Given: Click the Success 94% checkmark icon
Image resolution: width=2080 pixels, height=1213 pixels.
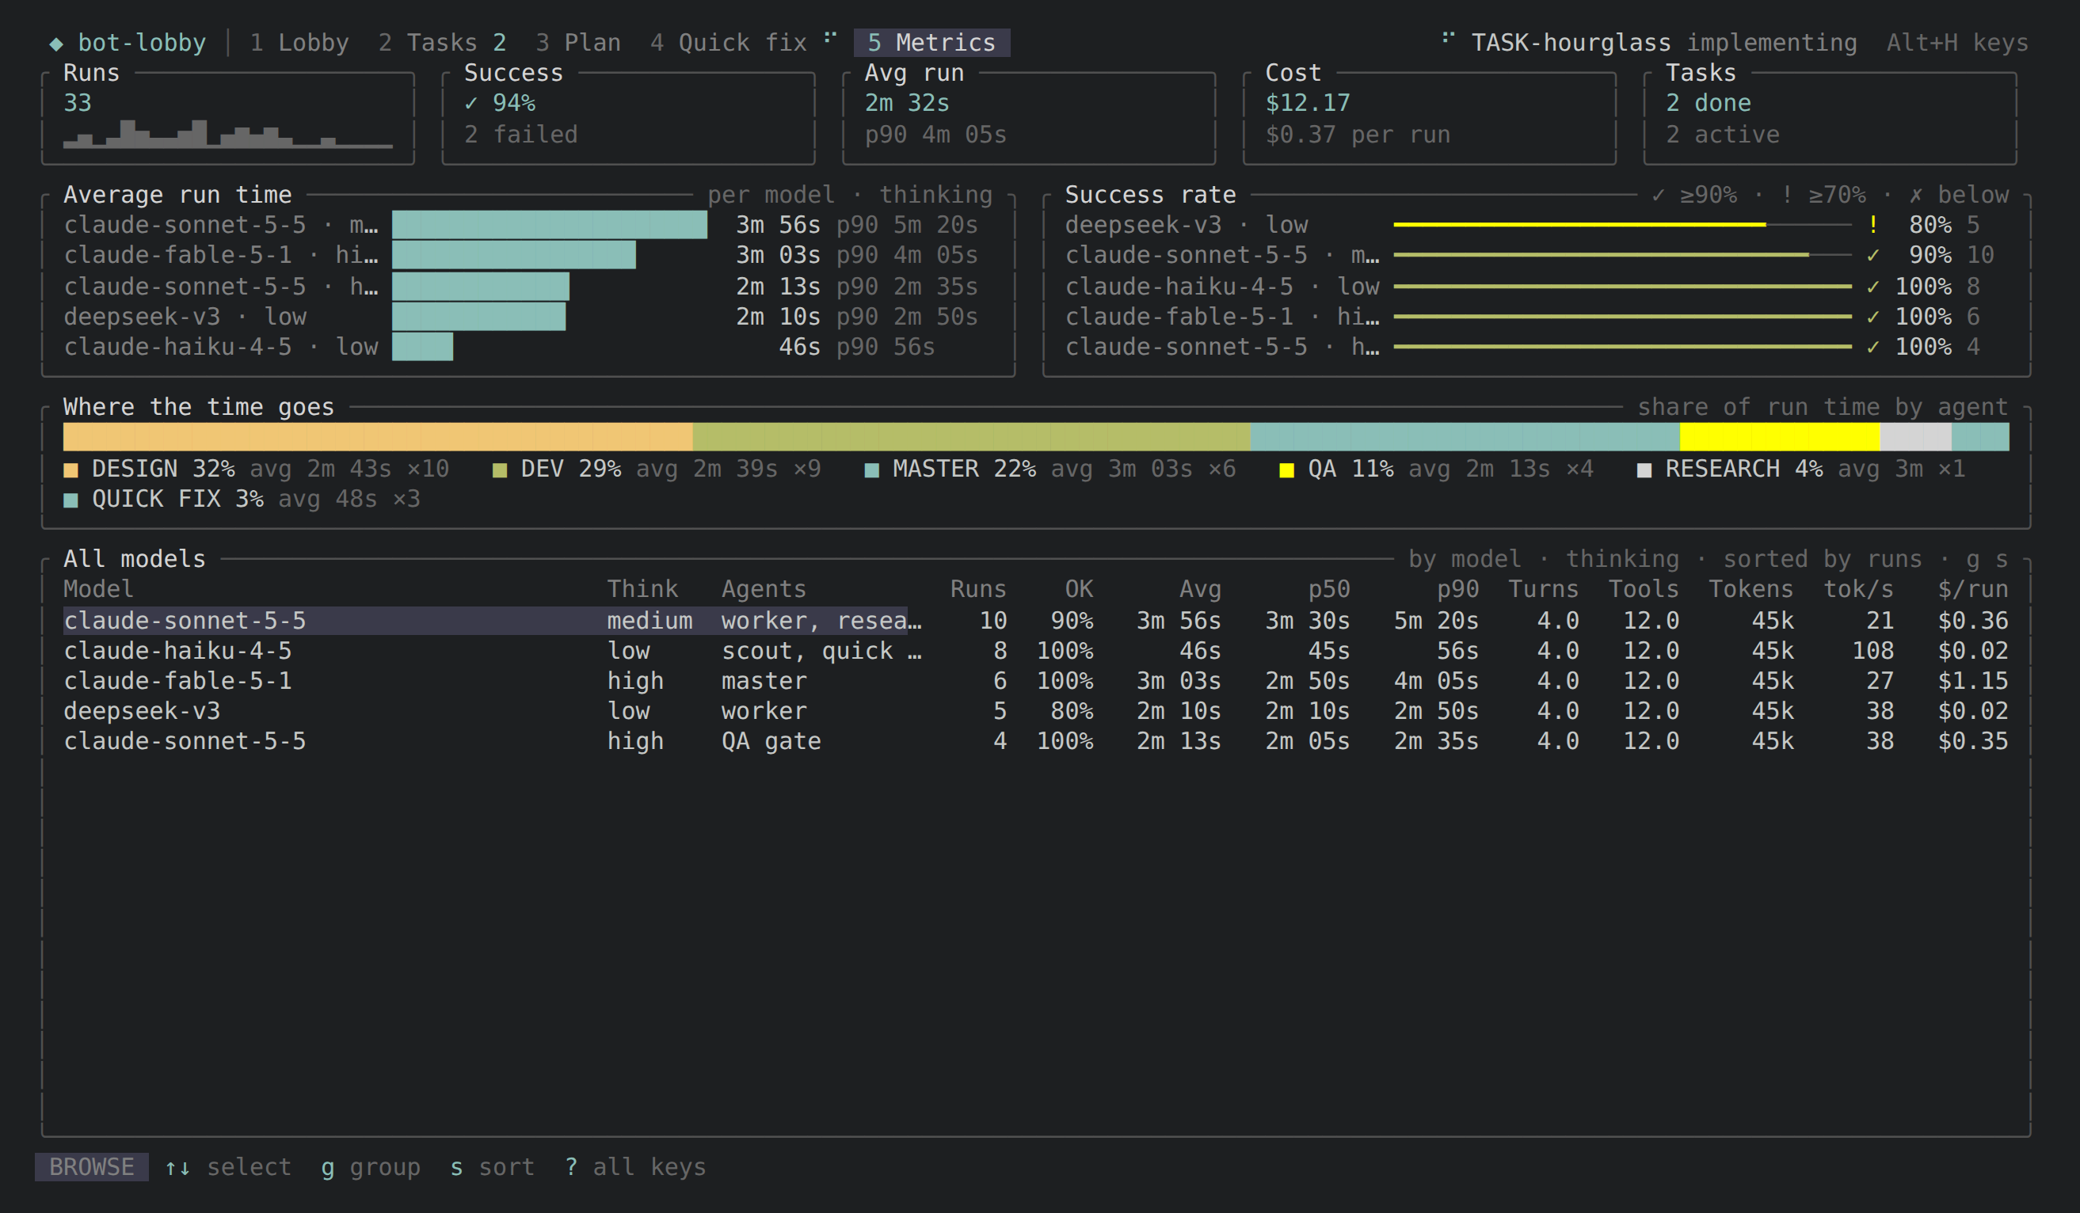Looking at the screenshot, I should [471, 103].
